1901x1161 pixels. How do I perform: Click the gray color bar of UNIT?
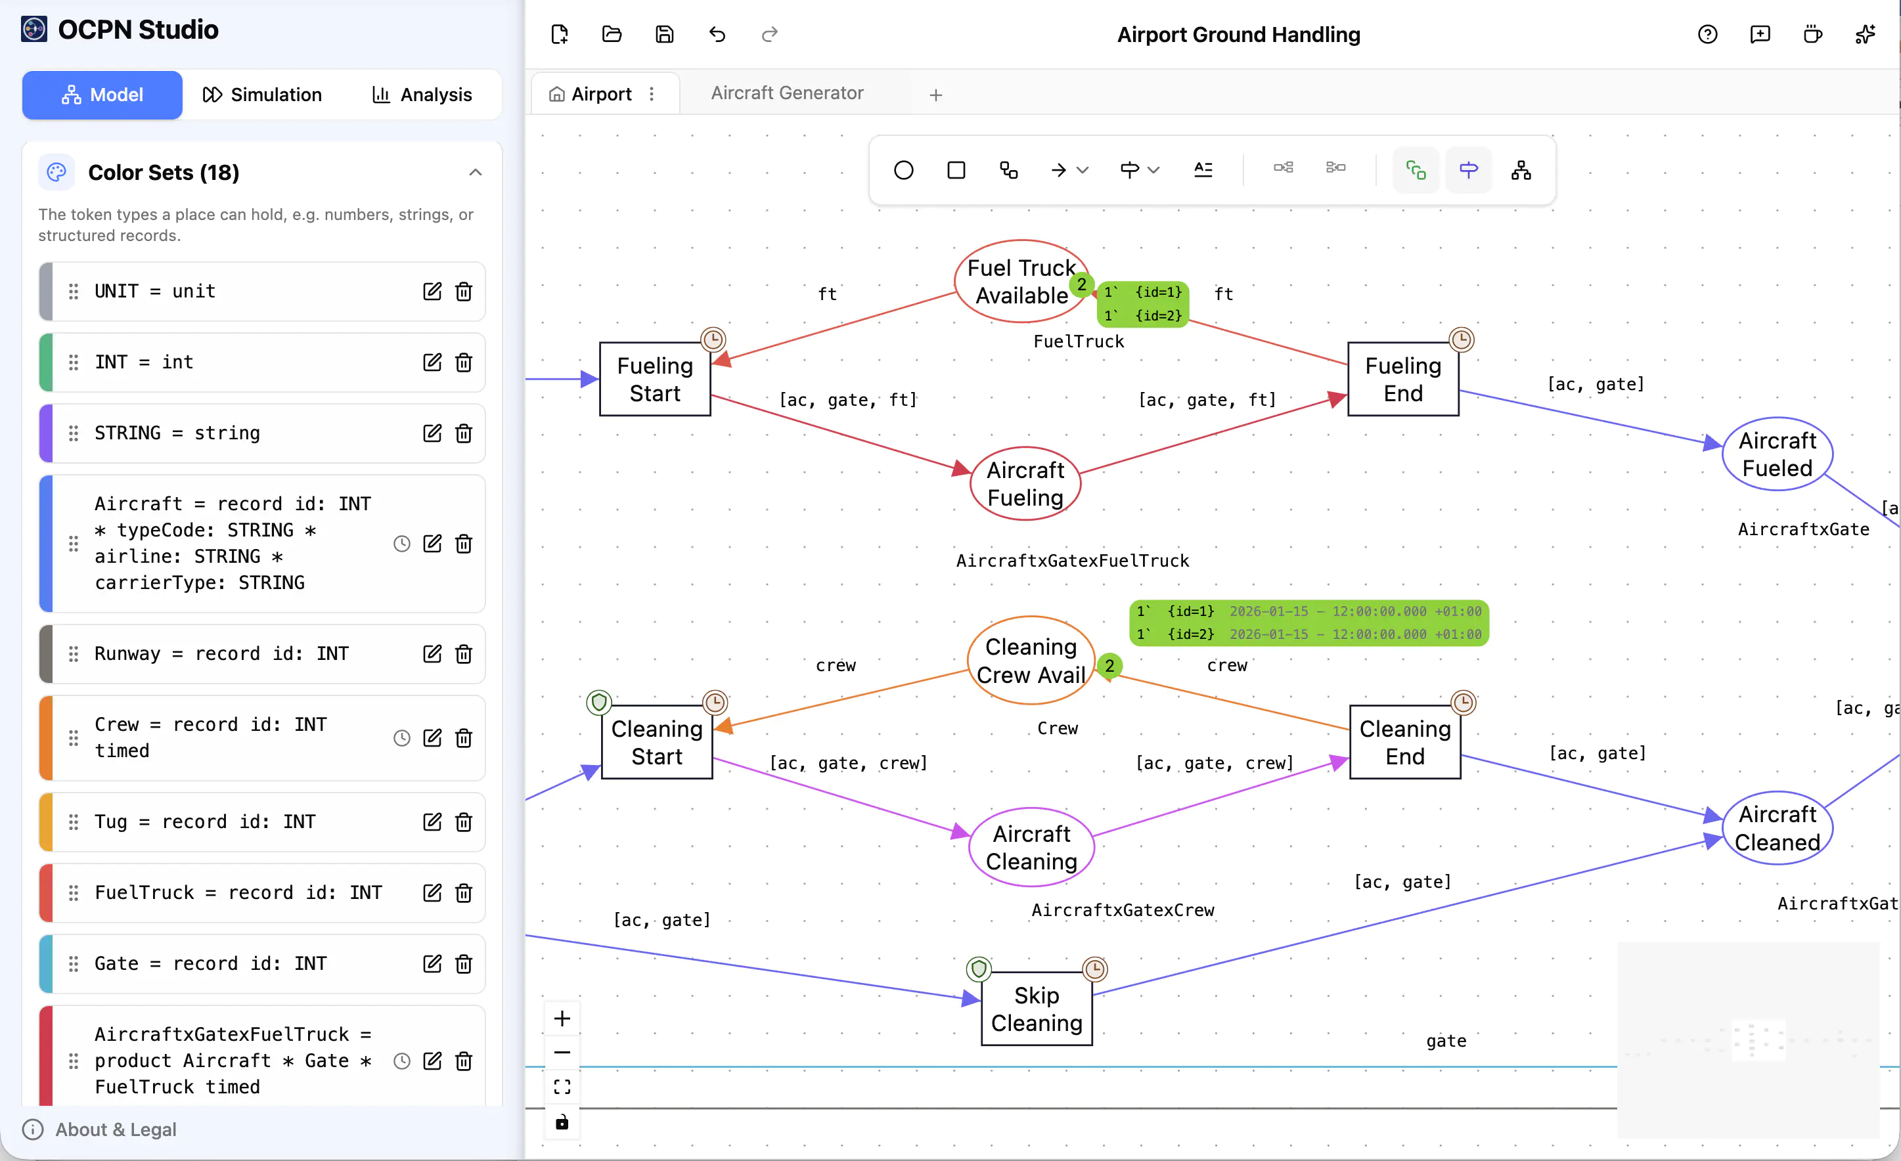pyautogui.click(x=46, y=291)
